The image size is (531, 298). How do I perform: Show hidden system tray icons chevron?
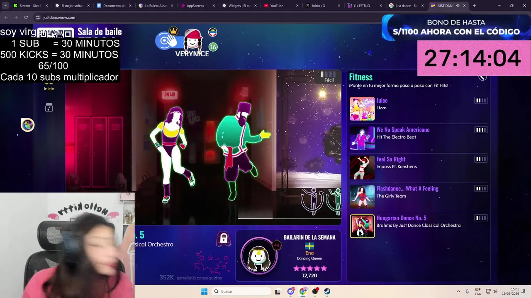pyautogui.click(x=458, y=291)
